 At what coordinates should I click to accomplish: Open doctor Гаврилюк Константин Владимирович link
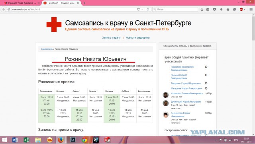182,68
